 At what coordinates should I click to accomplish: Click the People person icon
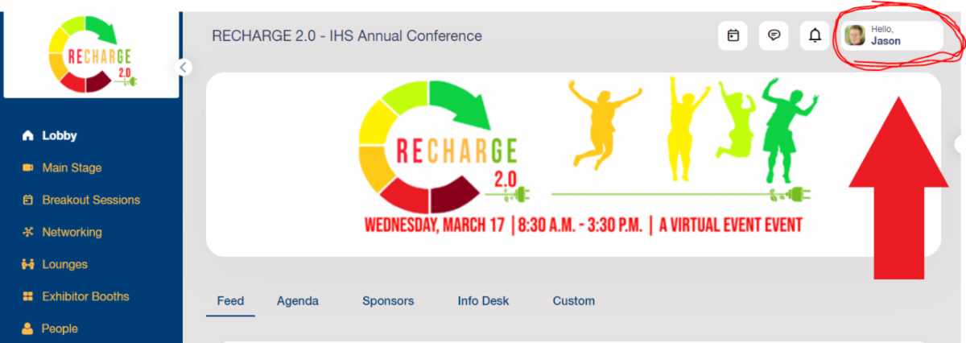pyautogui.click(x=27, y=329)
